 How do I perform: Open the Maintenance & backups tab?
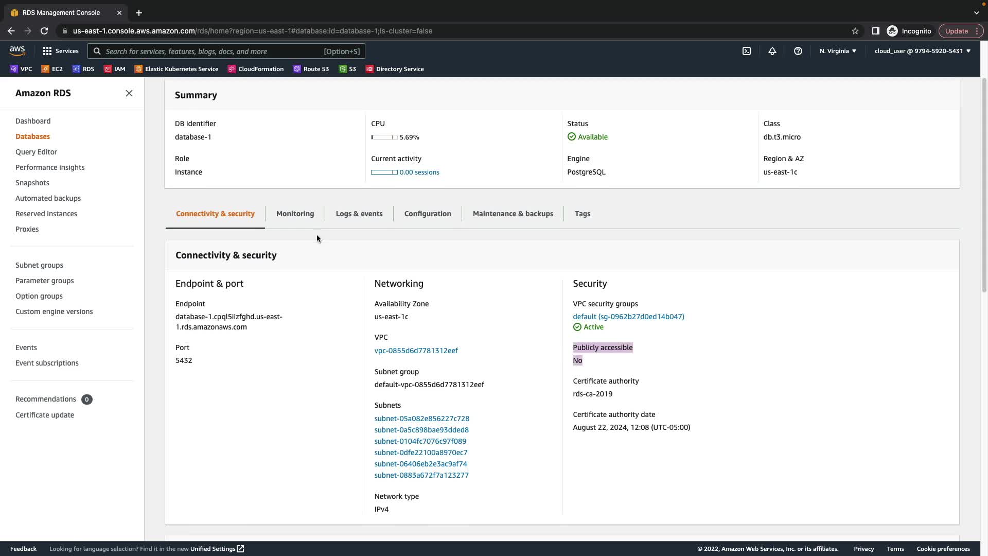pos(513,214)
